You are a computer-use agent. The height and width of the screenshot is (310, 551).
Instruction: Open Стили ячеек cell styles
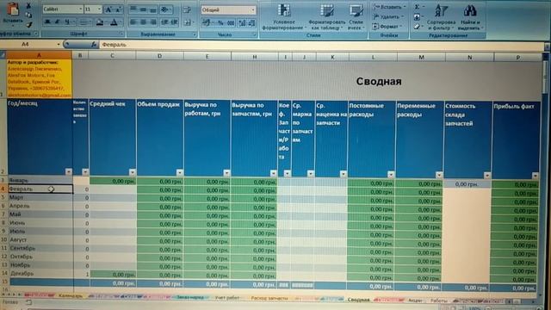[356, 16]
